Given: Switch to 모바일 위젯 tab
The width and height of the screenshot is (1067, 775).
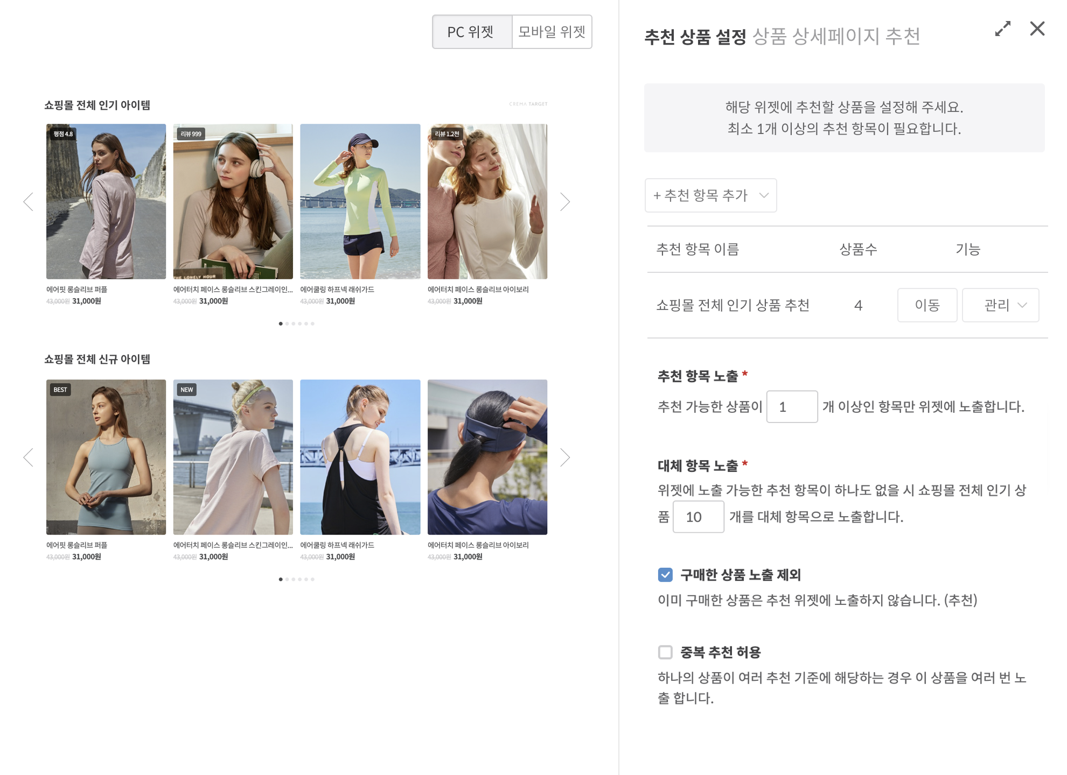Looking at the screenshot, I should [x=552, y=32].
